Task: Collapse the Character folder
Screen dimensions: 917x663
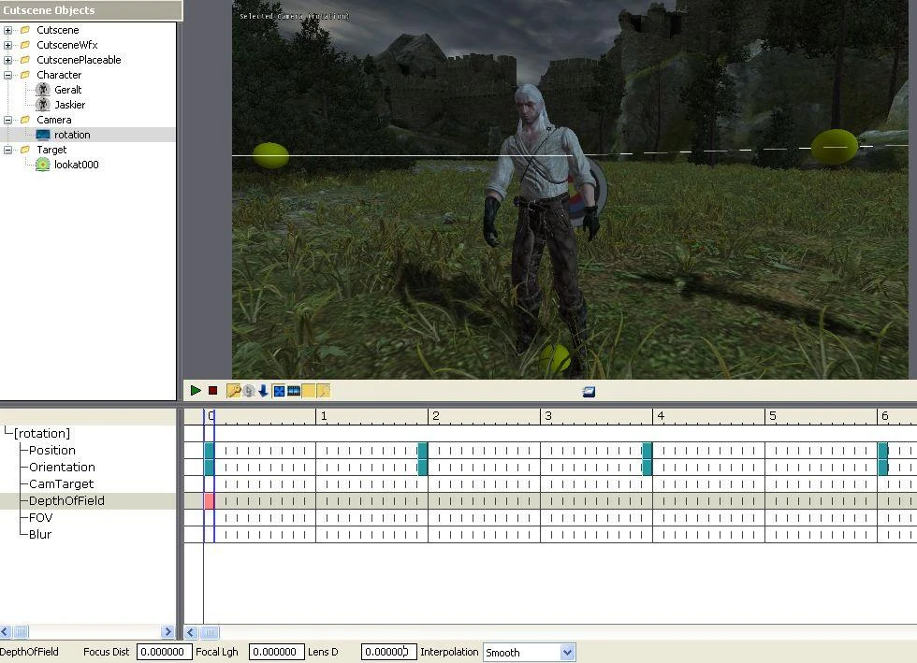Action: click(7, 75)
